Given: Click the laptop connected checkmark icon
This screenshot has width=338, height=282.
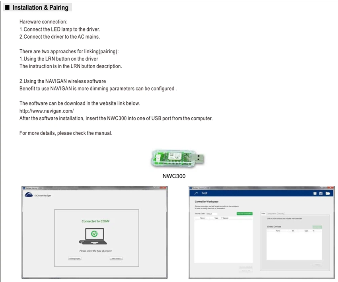Looking at the screenshot, I should pos(94,236).
